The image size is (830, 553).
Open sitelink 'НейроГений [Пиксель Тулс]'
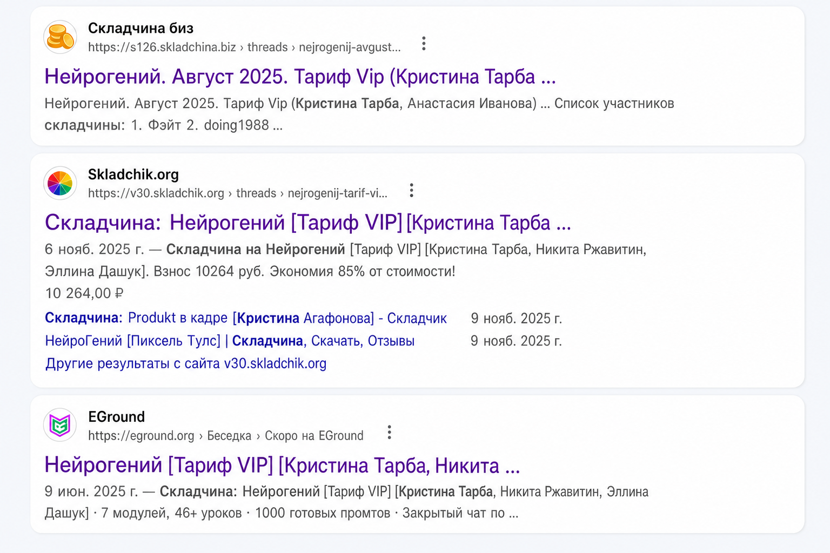click(x=230, y=341)
